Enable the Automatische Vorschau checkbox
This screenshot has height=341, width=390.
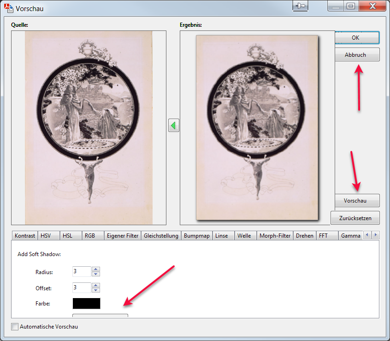pos(15,327)
